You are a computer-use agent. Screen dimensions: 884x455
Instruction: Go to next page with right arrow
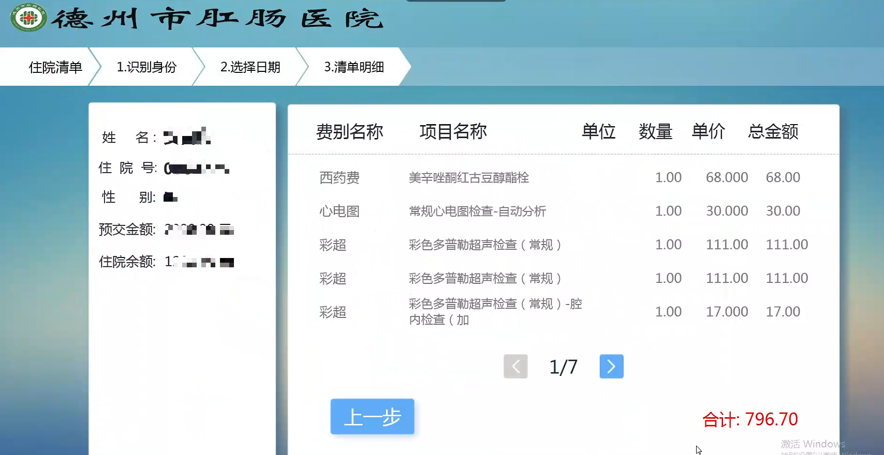click(611, 367)
